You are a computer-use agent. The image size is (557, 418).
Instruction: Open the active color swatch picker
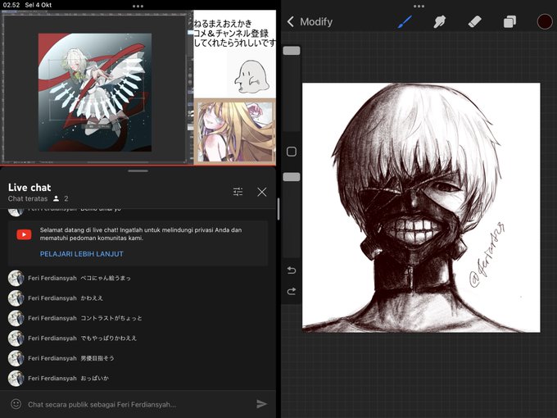click(x=544, y=21)
